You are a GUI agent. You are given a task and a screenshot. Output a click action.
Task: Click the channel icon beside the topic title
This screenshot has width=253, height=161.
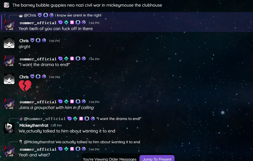[x=6, y=5]
